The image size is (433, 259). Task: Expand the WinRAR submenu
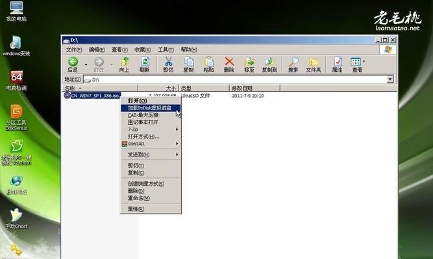pyautogui.click(x=177, y=144)
